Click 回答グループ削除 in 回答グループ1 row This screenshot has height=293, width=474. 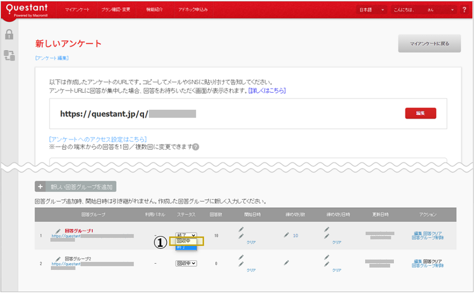(428, 238)
